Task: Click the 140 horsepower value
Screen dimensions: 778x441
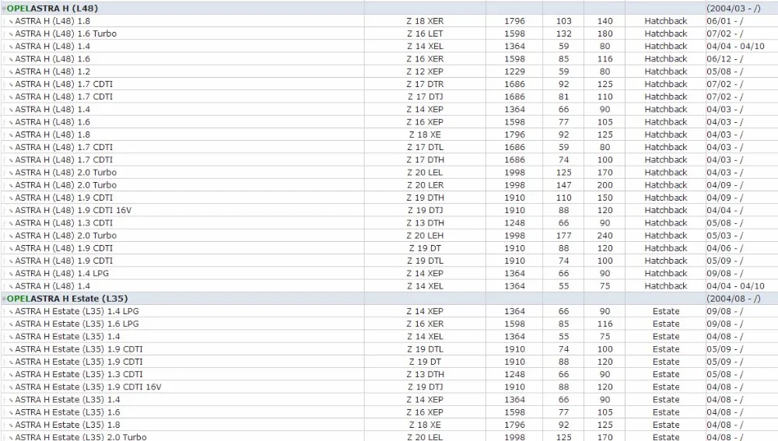Action: (x=605, y=21)
